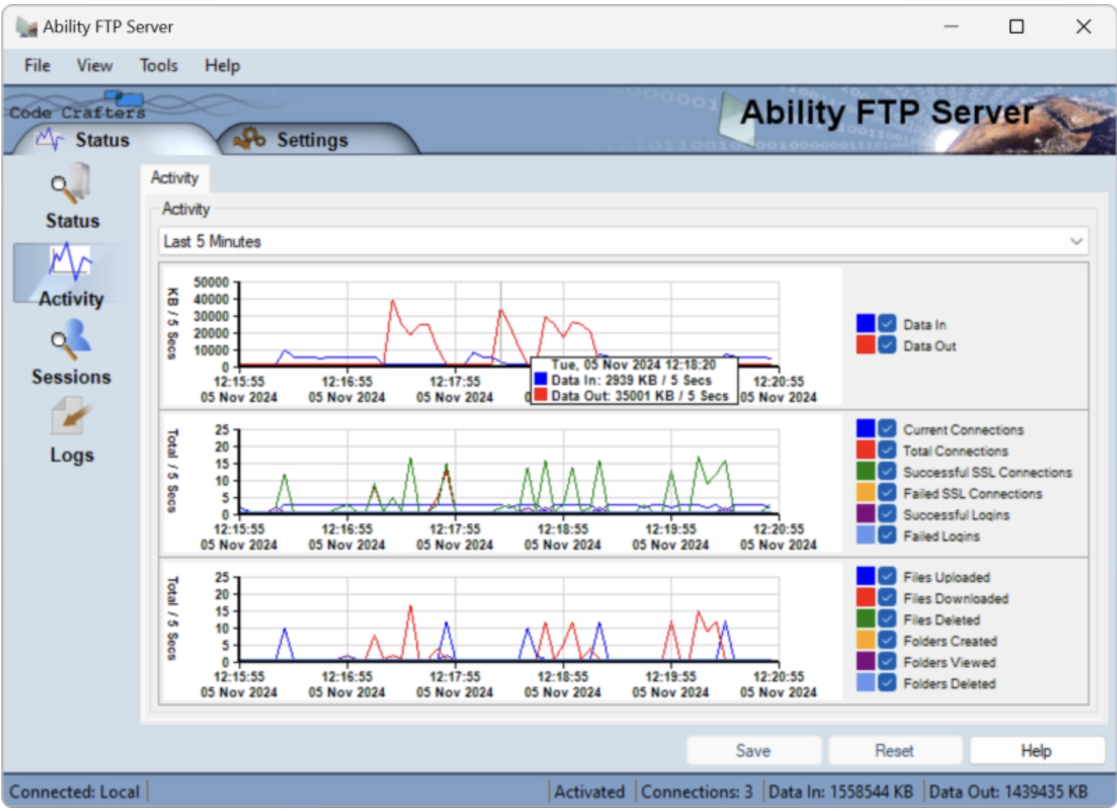The height and width of the screenshot is (811, 1117).
Task: Close the Ability FTP Server window
Action: [1083, 27]
